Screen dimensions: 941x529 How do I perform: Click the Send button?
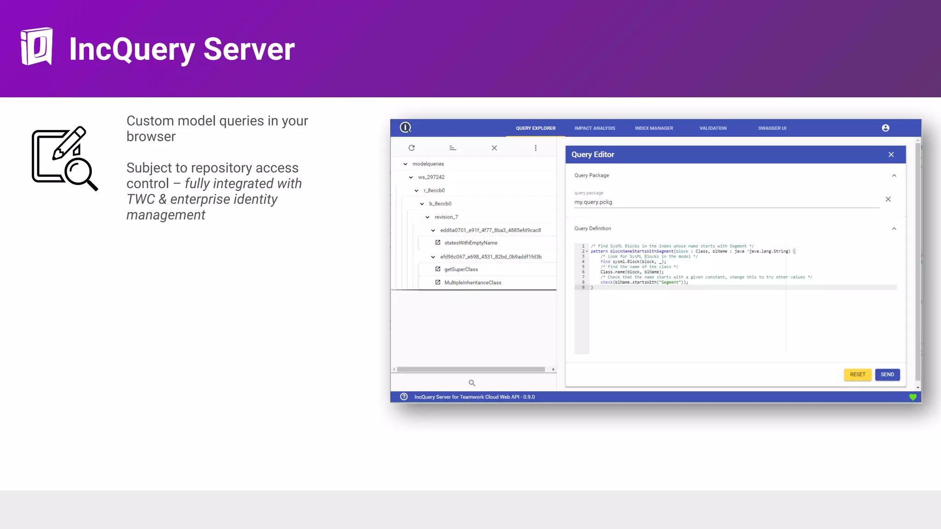(x=887, y=375)
